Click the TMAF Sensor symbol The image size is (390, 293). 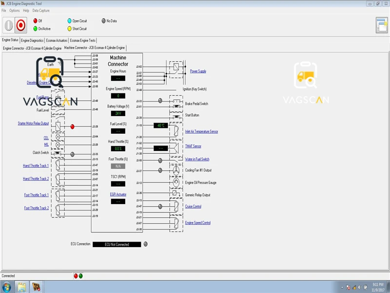tap(176, 148)
